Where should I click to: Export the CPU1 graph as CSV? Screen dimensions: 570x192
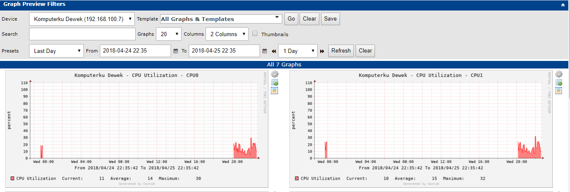559,83
